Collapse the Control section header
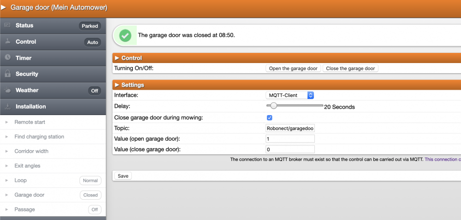Screen dimensions: 461x220 click(x=131, y=58)
